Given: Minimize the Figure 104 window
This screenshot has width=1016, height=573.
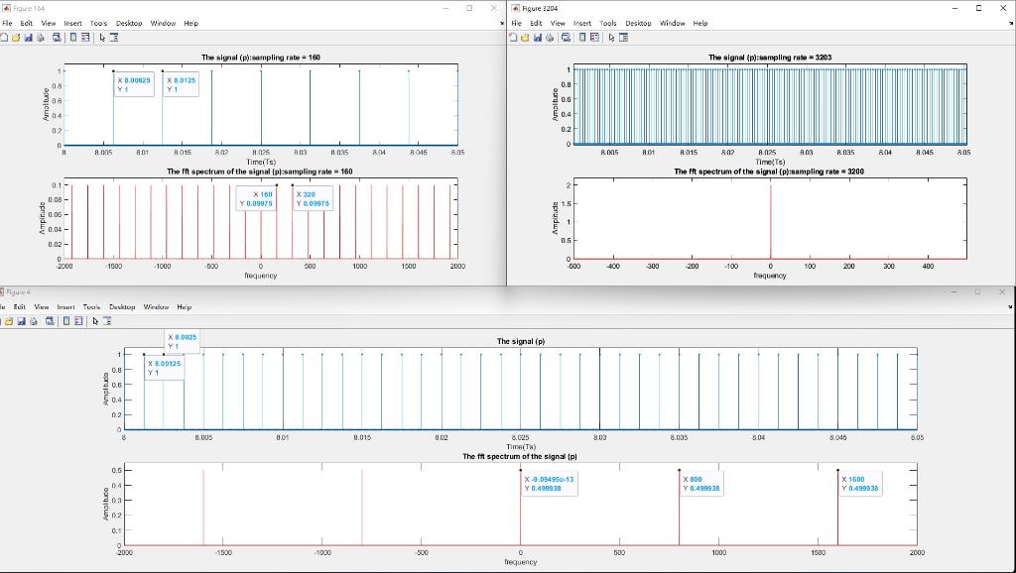Looking at the screenshot, I should [445, 8].
